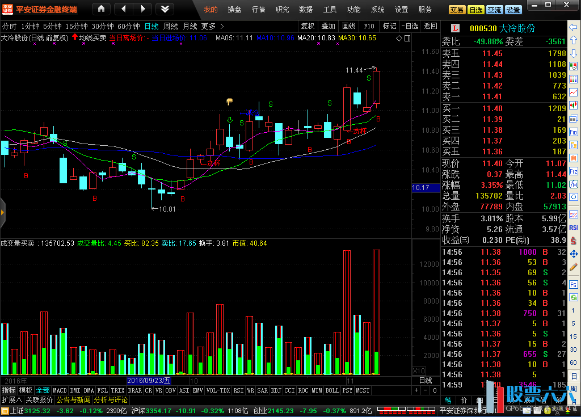581x417 pixels.
Task: Open the RSI indicator icon in the right sidebar
Action: (x=574, y=228)
